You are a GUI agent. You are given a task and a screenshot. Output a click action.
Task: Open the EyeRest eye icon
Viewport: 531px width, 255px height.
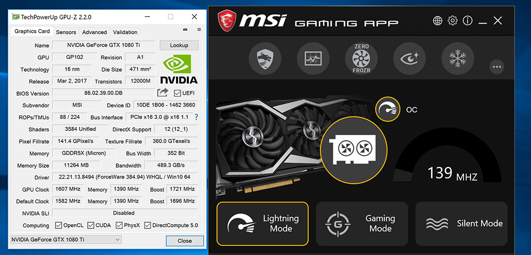(409, 58)
